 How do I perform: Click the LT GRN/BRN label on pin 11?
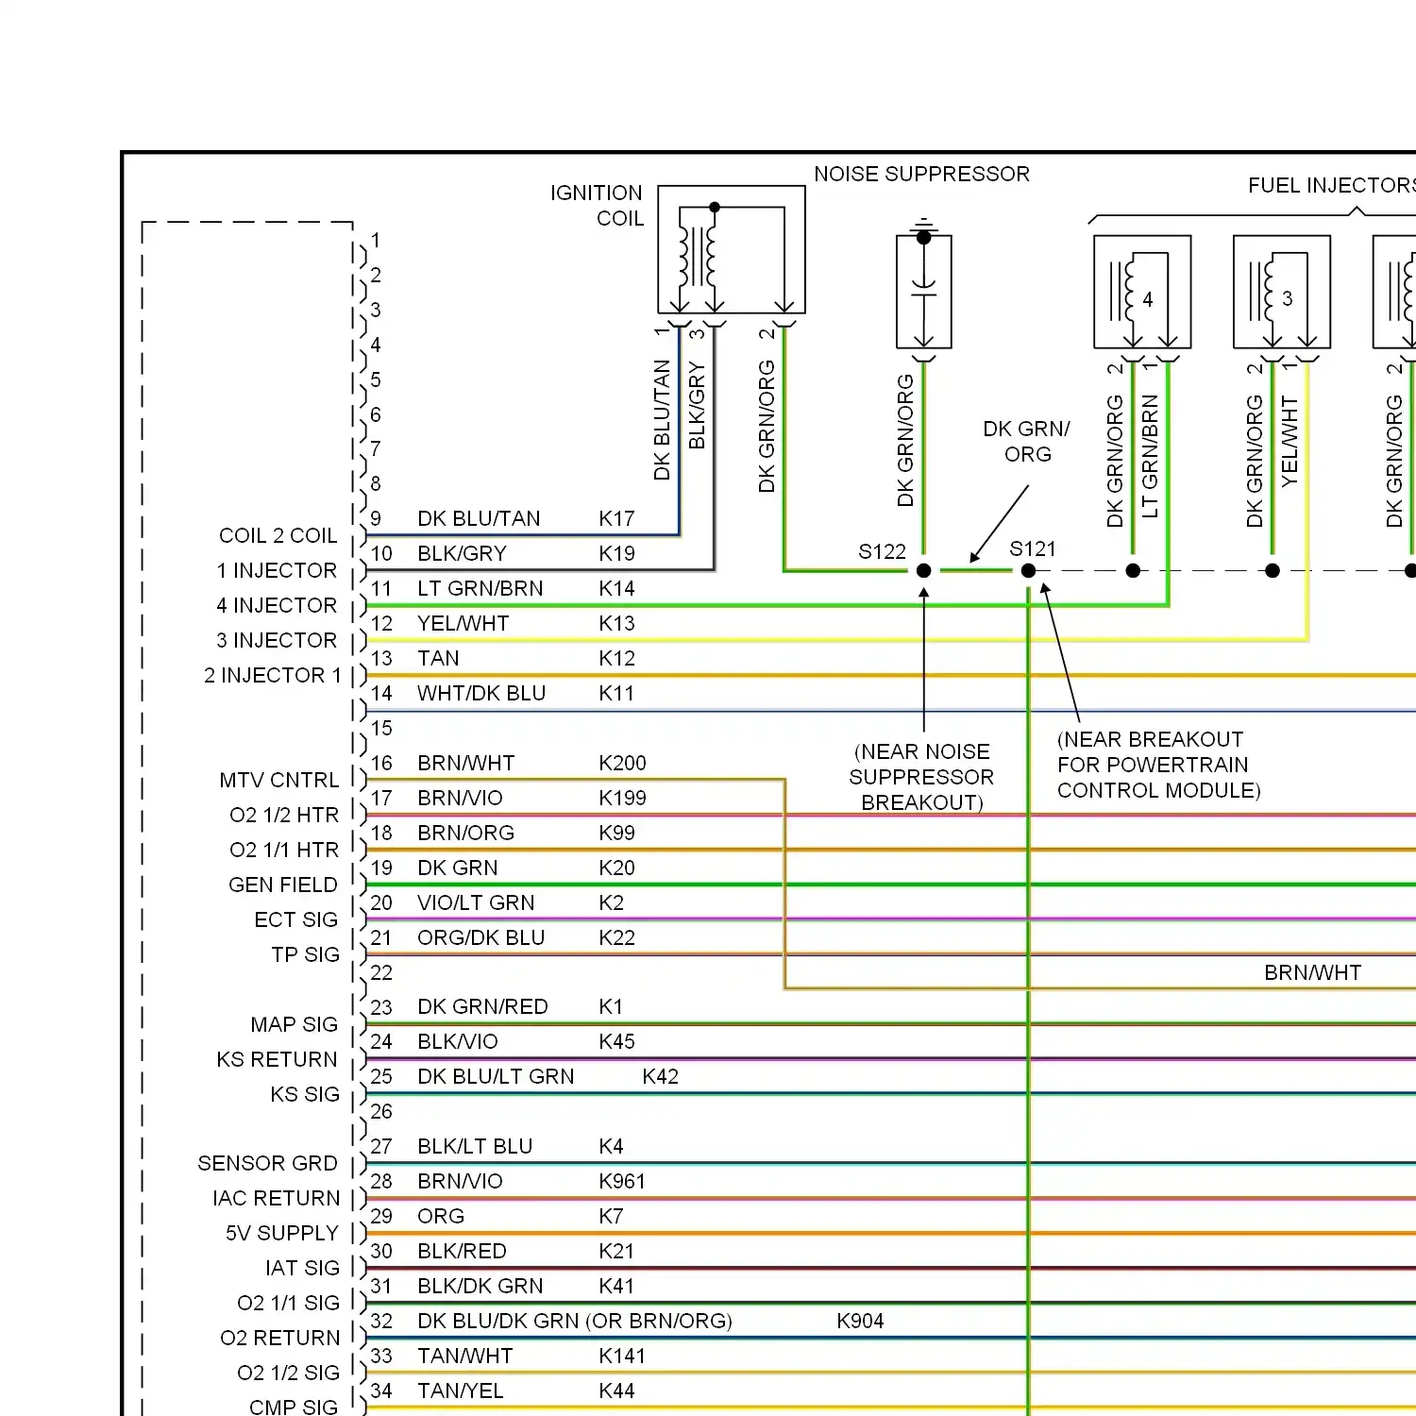[480, 588]
